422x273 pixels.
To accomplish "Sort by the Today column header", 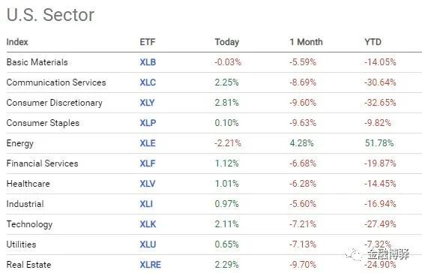I will pyautogui.click(x=227, y=42).
